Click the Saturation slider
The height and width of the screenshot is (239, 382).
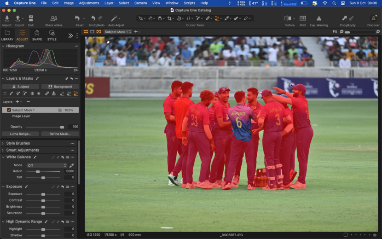[x=43, y=213]
